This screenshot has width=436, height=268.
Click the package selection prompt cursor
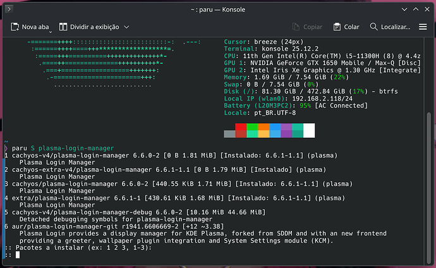coord(18,255)
